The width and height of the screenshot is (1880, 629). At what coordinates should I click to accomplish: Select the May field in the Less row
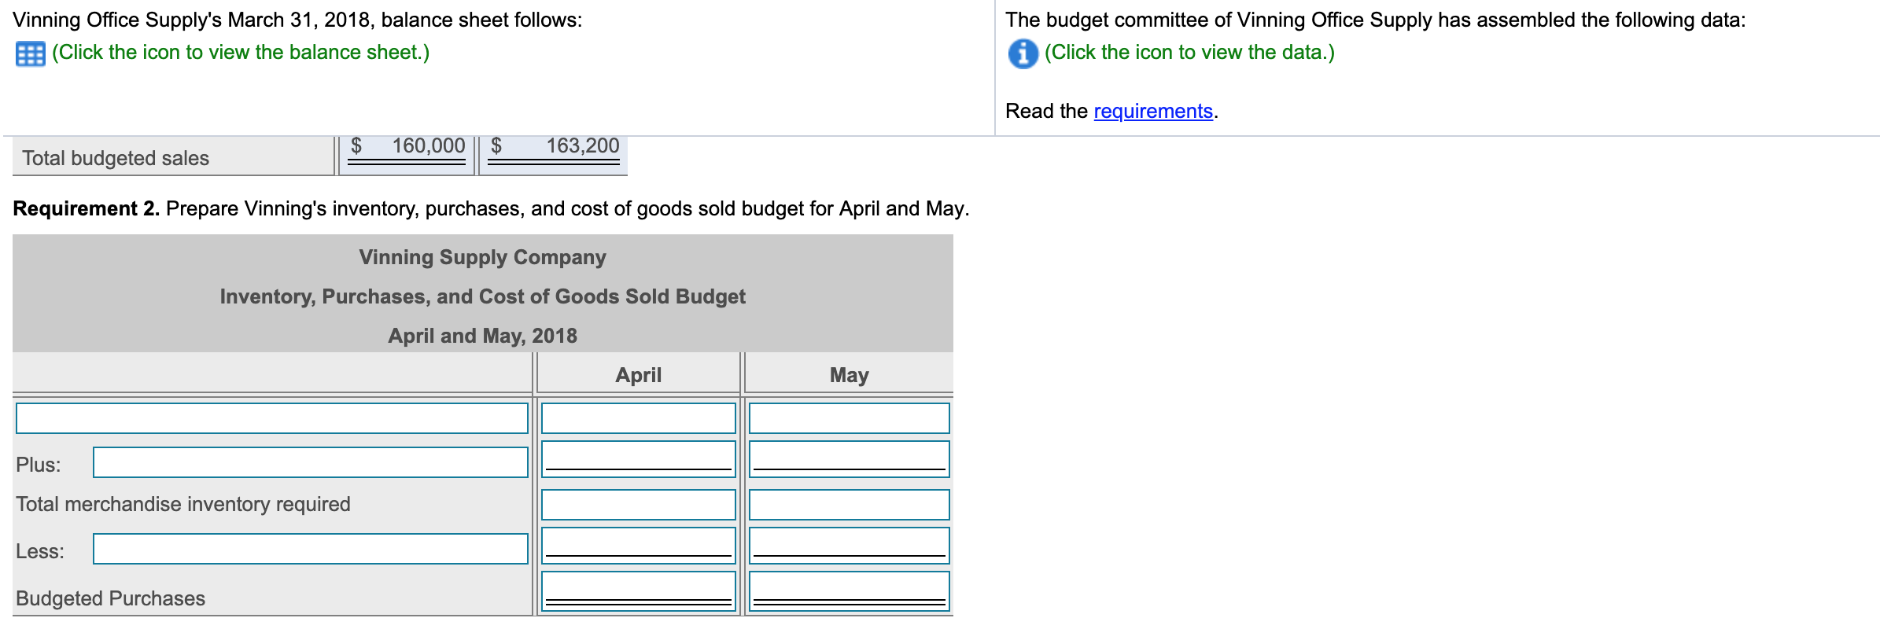(x=850, y=546)
